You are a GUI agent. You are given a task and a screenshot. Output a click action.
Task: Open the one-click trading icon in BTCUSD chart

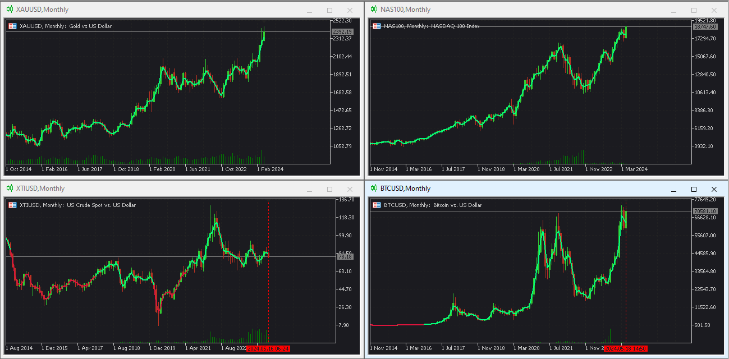(377, 205)
